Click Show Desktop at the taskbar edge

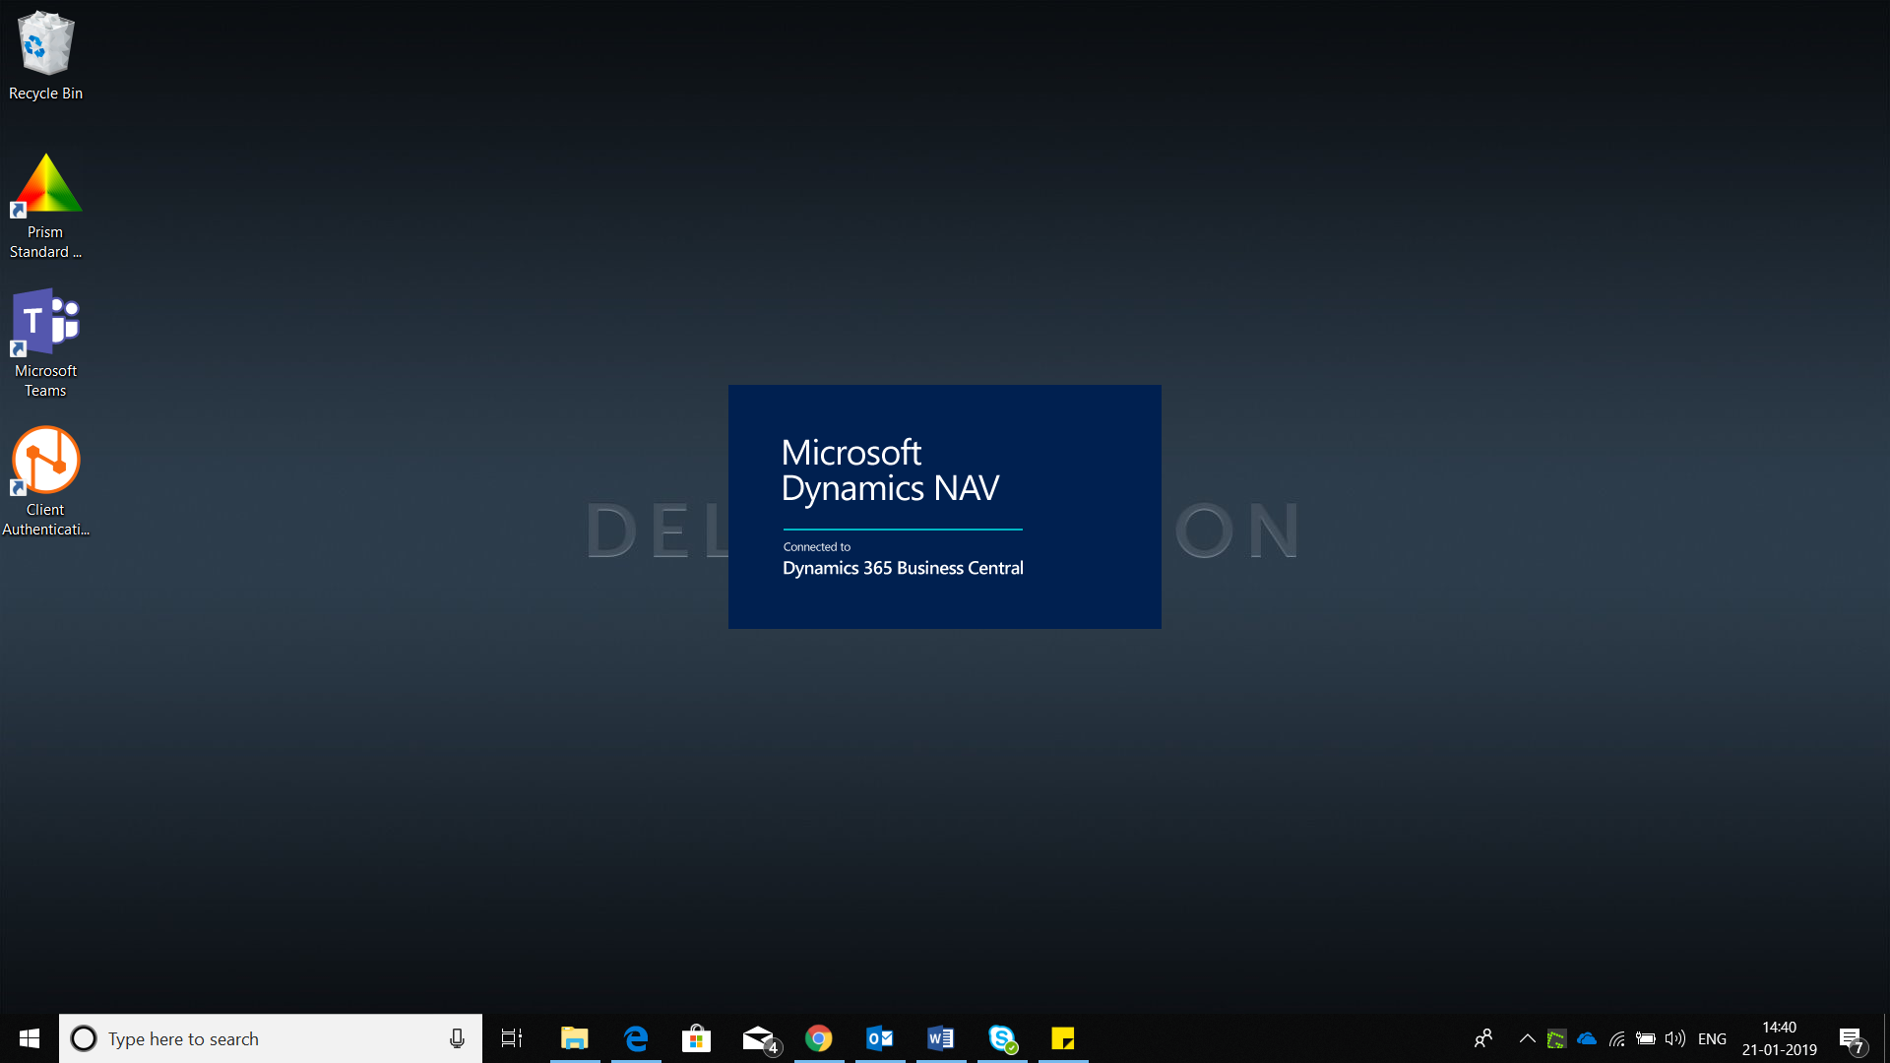[x=1886, y=1038]
